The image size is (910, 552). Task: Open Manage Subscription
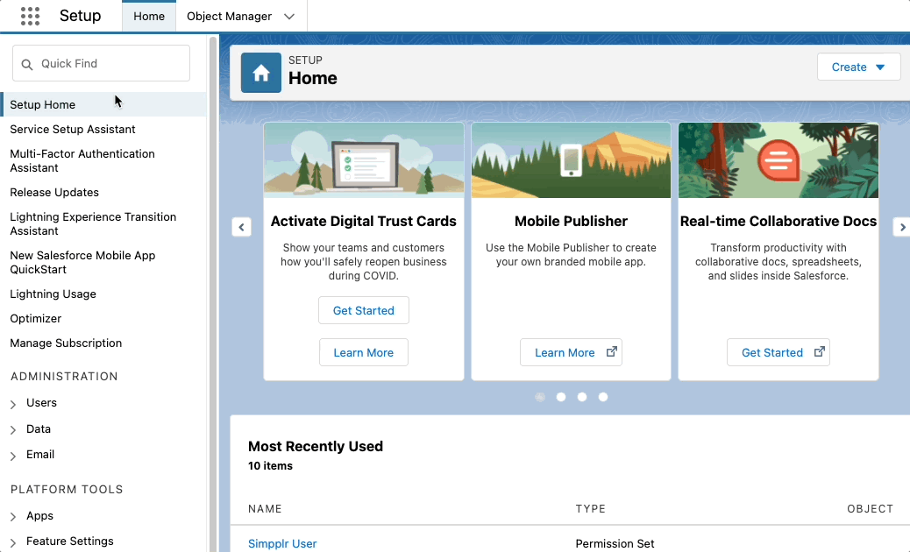tap(66, 343)
